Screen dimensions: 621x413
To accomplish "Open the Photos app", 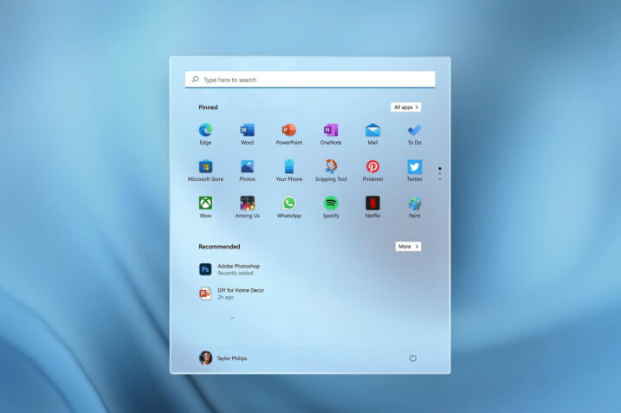I will click(x=247, y=167).
